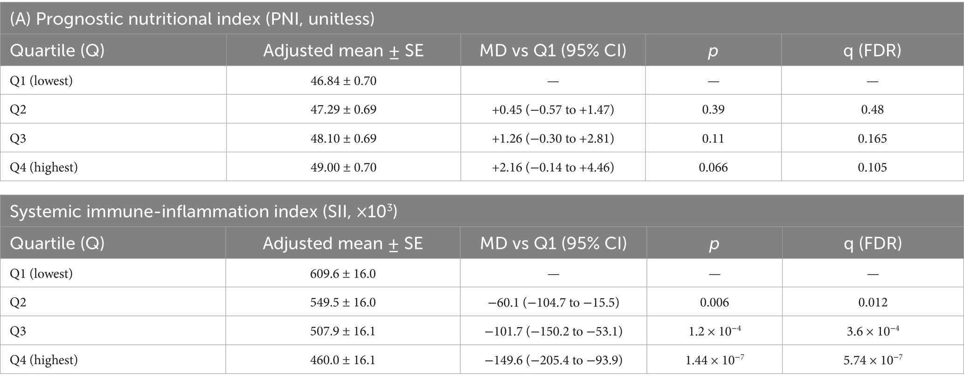Click the q value 5.74 × 10⁻⁷ cell

[873, 360]
